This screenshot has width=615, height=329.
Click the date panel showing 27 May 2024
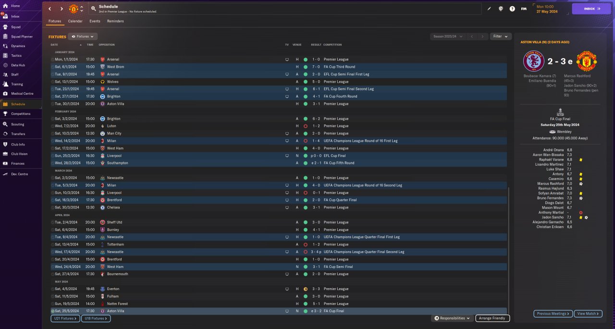(x=551, y=9)
